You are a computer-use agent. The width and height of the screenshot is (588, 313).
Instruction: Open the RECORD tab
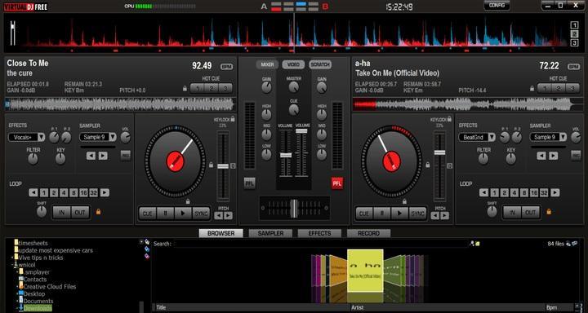[368, 233]
